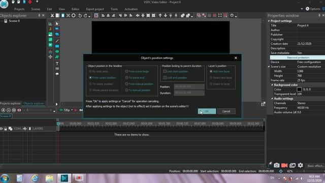Image resolution: width=325 pixels, height=183 pixels.
Task: Click the Delete X toolbar icon
Action: [68, 16]
